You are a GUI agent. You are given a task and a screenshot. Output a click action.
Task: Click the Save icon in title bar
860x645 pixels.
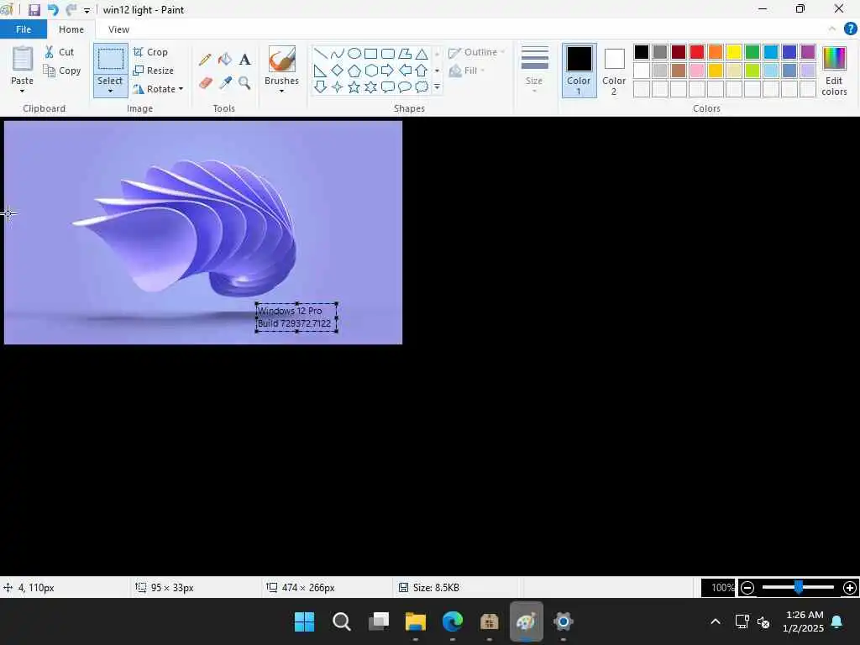34,10
